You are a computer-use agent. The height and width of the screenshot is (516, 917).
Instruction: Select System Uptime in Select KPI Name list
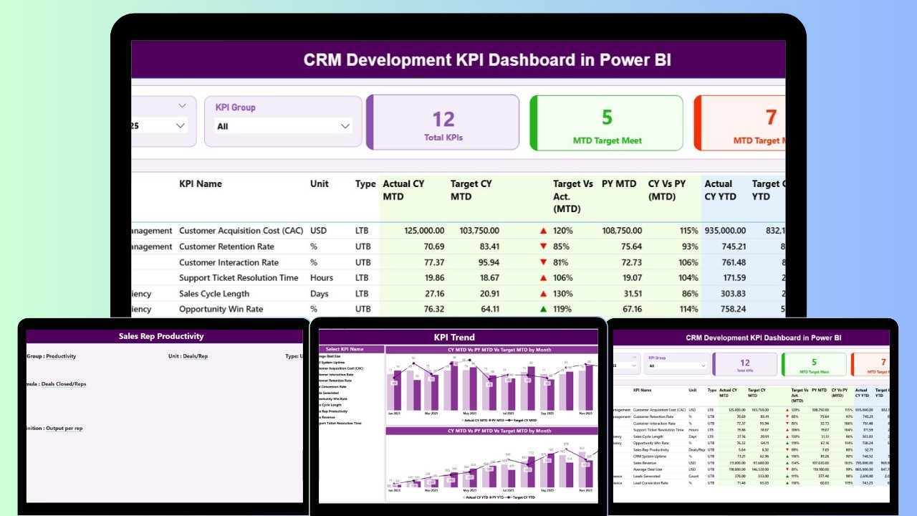point(332,363)
